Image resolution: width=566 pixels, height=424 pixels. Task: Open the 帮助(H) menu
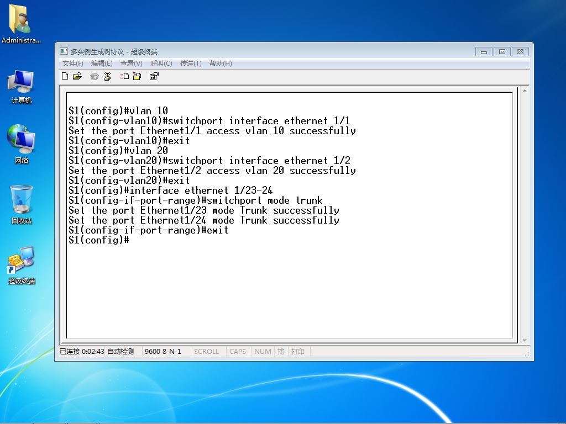point(221,63)
